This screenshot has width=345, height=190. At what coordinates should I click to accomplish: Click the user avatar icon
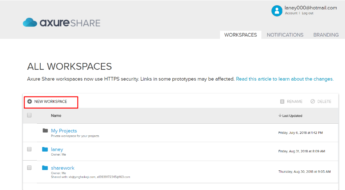tap(277, 11)
